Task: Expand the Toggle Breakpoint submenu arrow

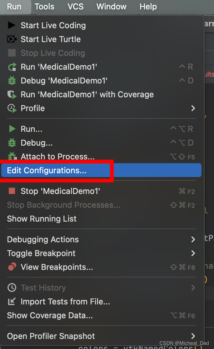Action: tap(193, 253)
